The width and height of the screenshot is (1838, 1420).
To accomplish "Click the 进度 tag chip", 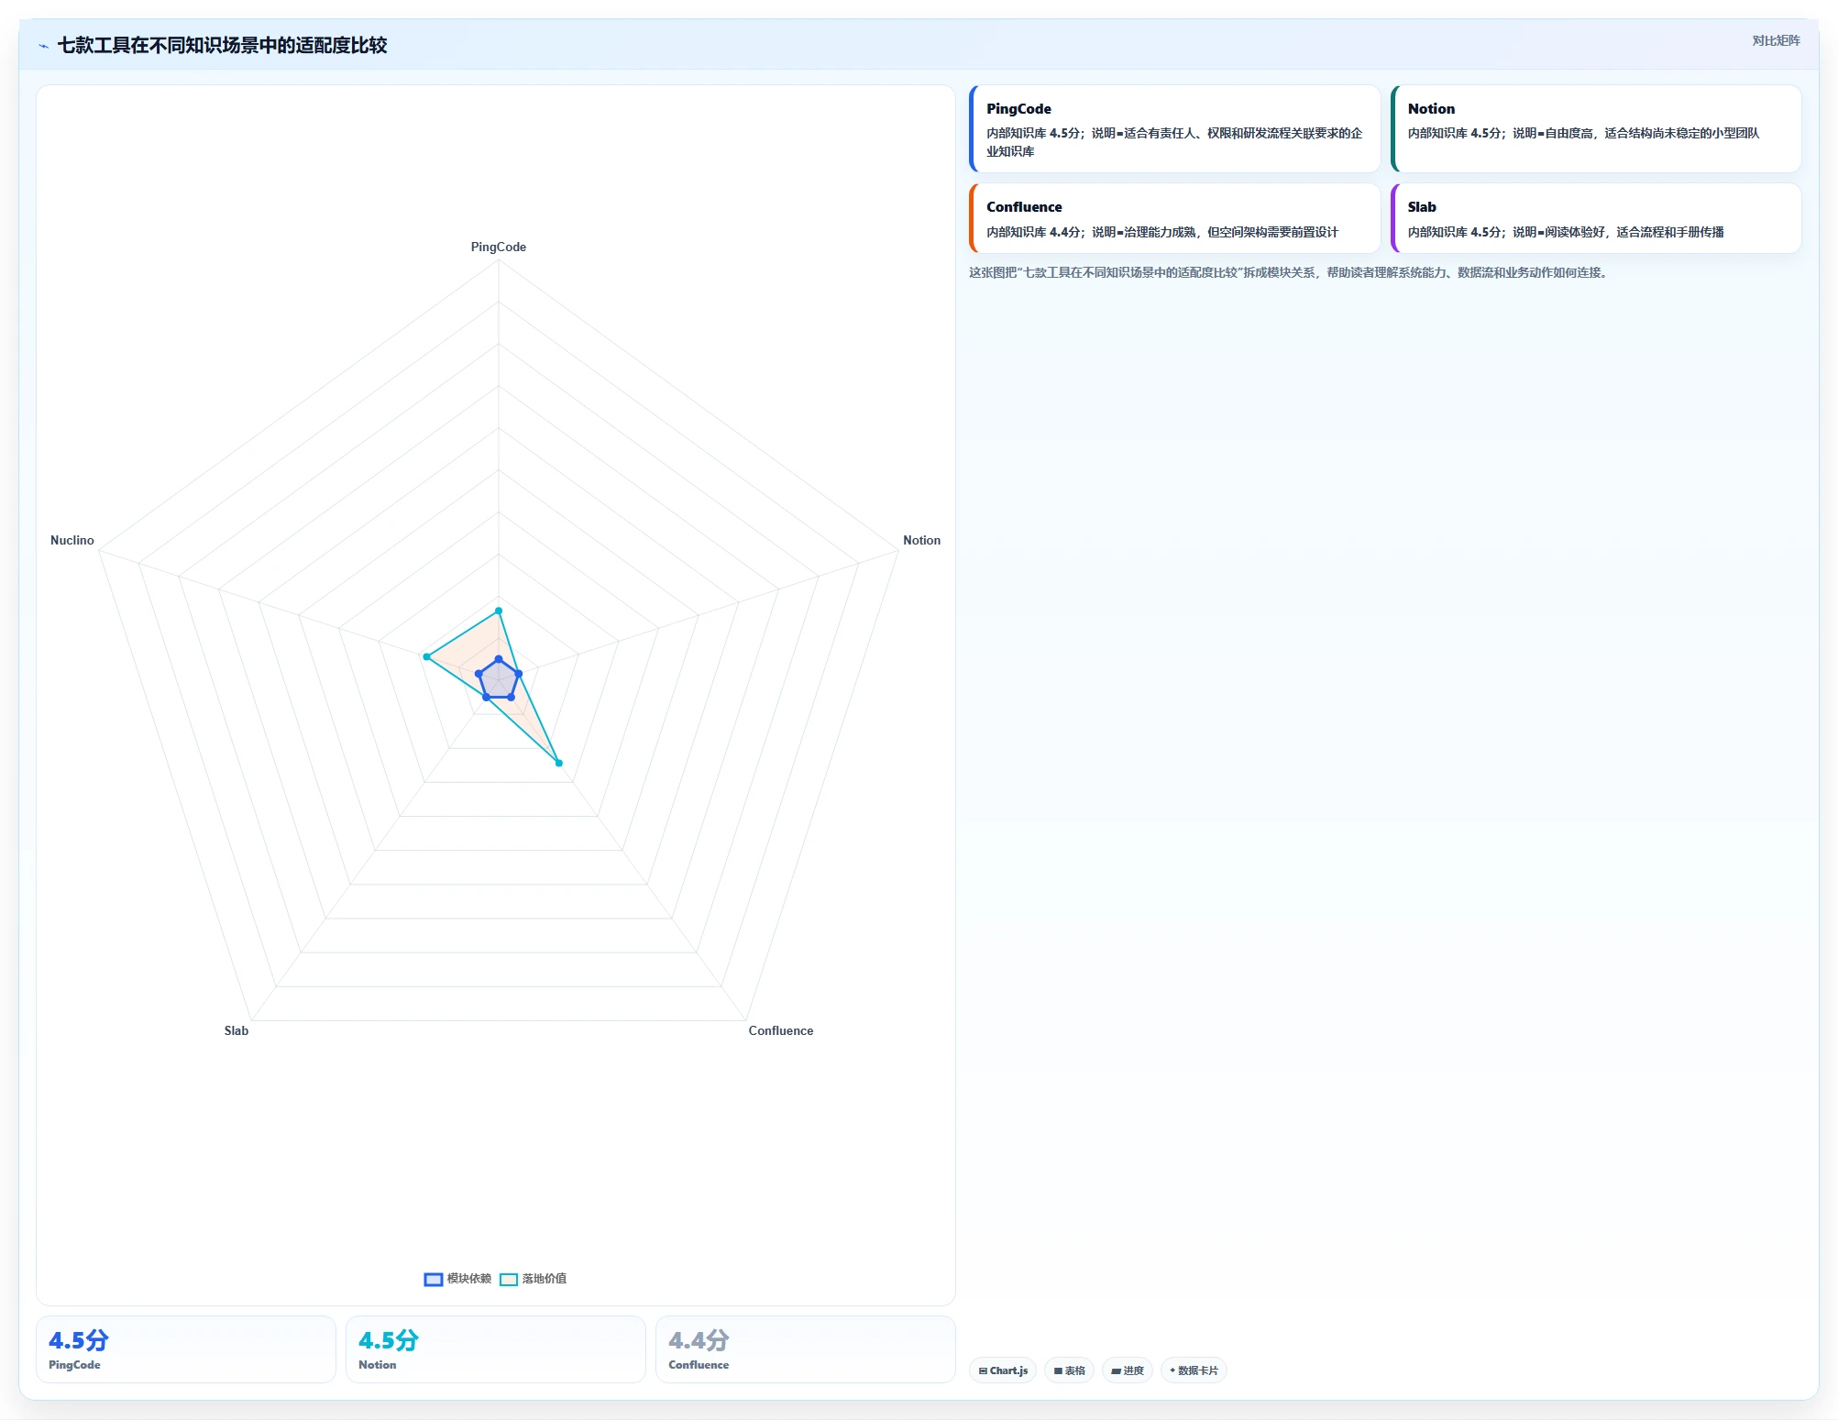I will [x=1128, y=1370].
